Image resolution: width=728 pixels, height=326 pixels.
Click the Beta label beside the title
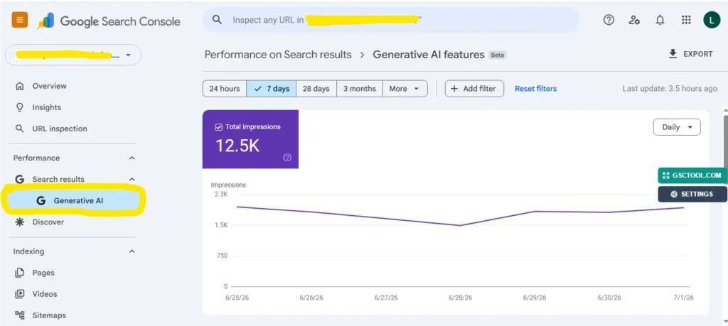pos(498,55)
